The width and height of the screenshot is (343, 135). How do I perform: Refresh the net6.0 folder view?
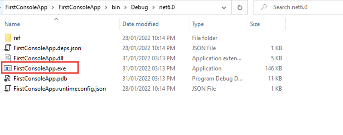[x=240, y=8]
